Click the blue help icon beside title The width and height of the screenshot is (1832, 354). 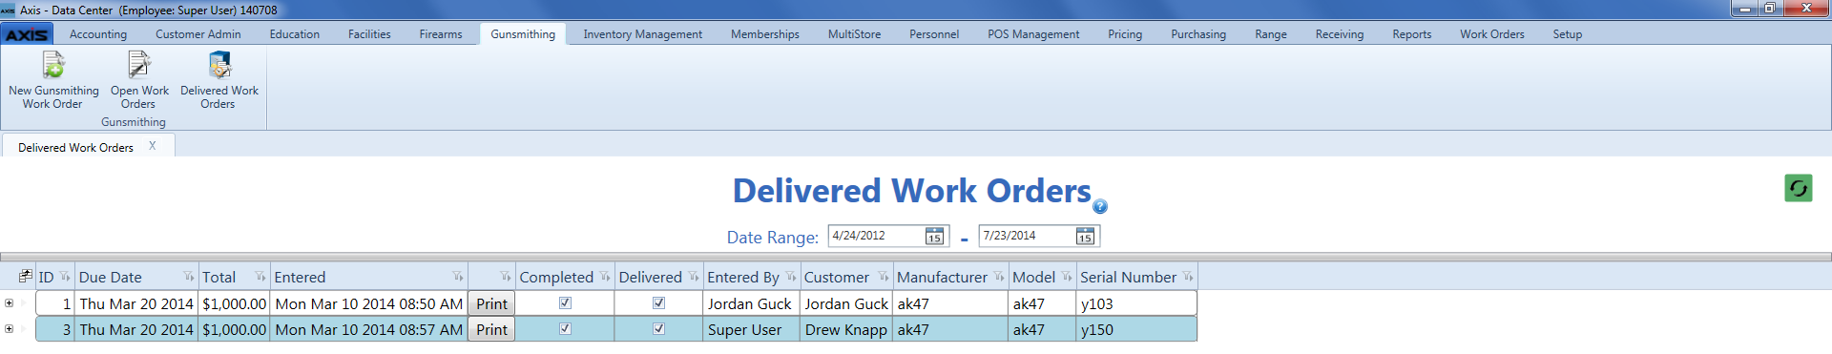1100,206
